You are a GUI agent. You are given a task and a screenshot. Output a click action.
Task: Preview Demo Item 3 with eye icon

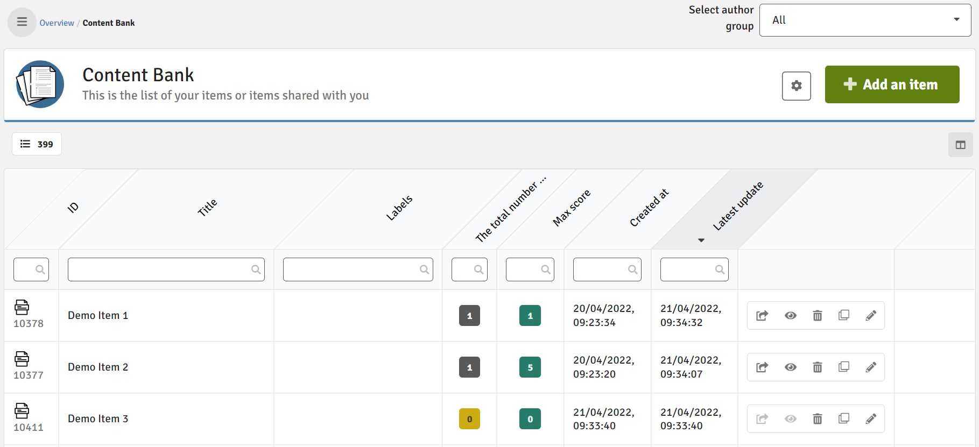(x=790, y=419)
